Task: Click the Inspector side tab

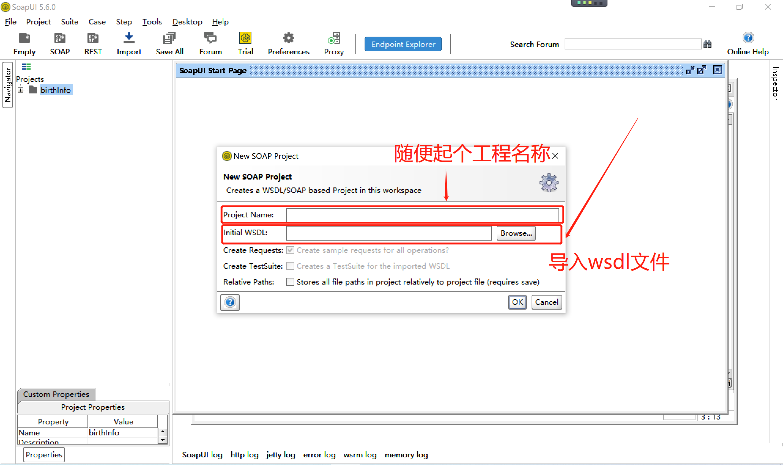Action: pyautogui.click(x=775, y=83)
